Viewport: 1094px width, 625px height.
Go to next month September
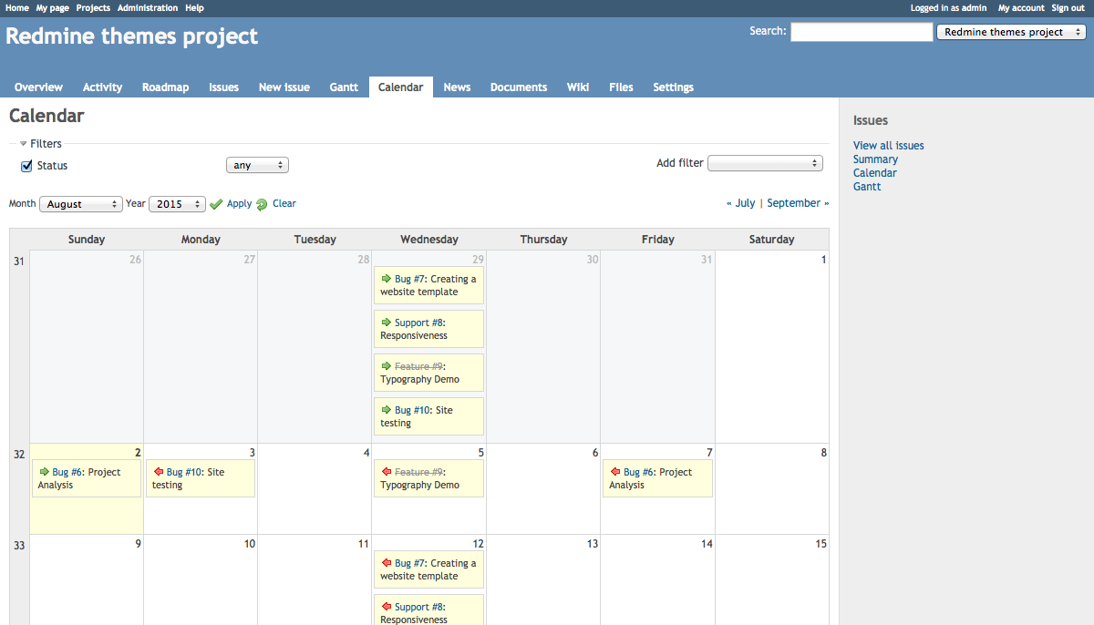(793, 203)
